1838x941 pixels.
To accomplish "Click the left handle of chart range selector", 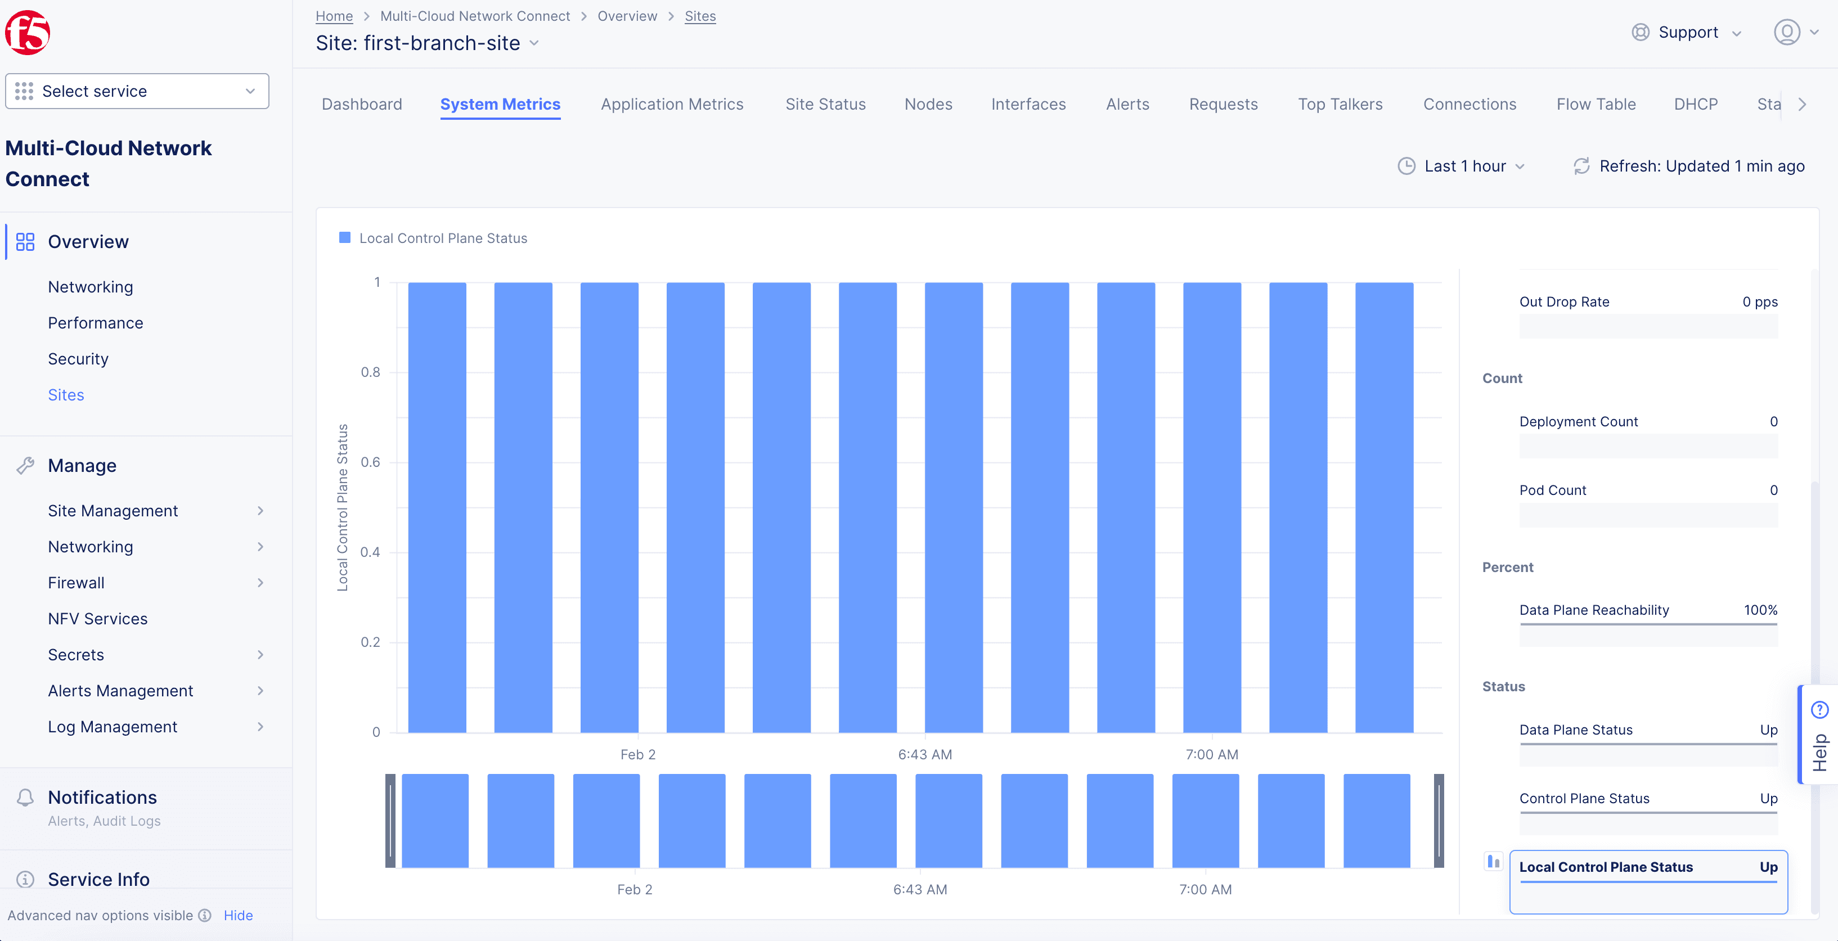I will (x=390, y=821).
